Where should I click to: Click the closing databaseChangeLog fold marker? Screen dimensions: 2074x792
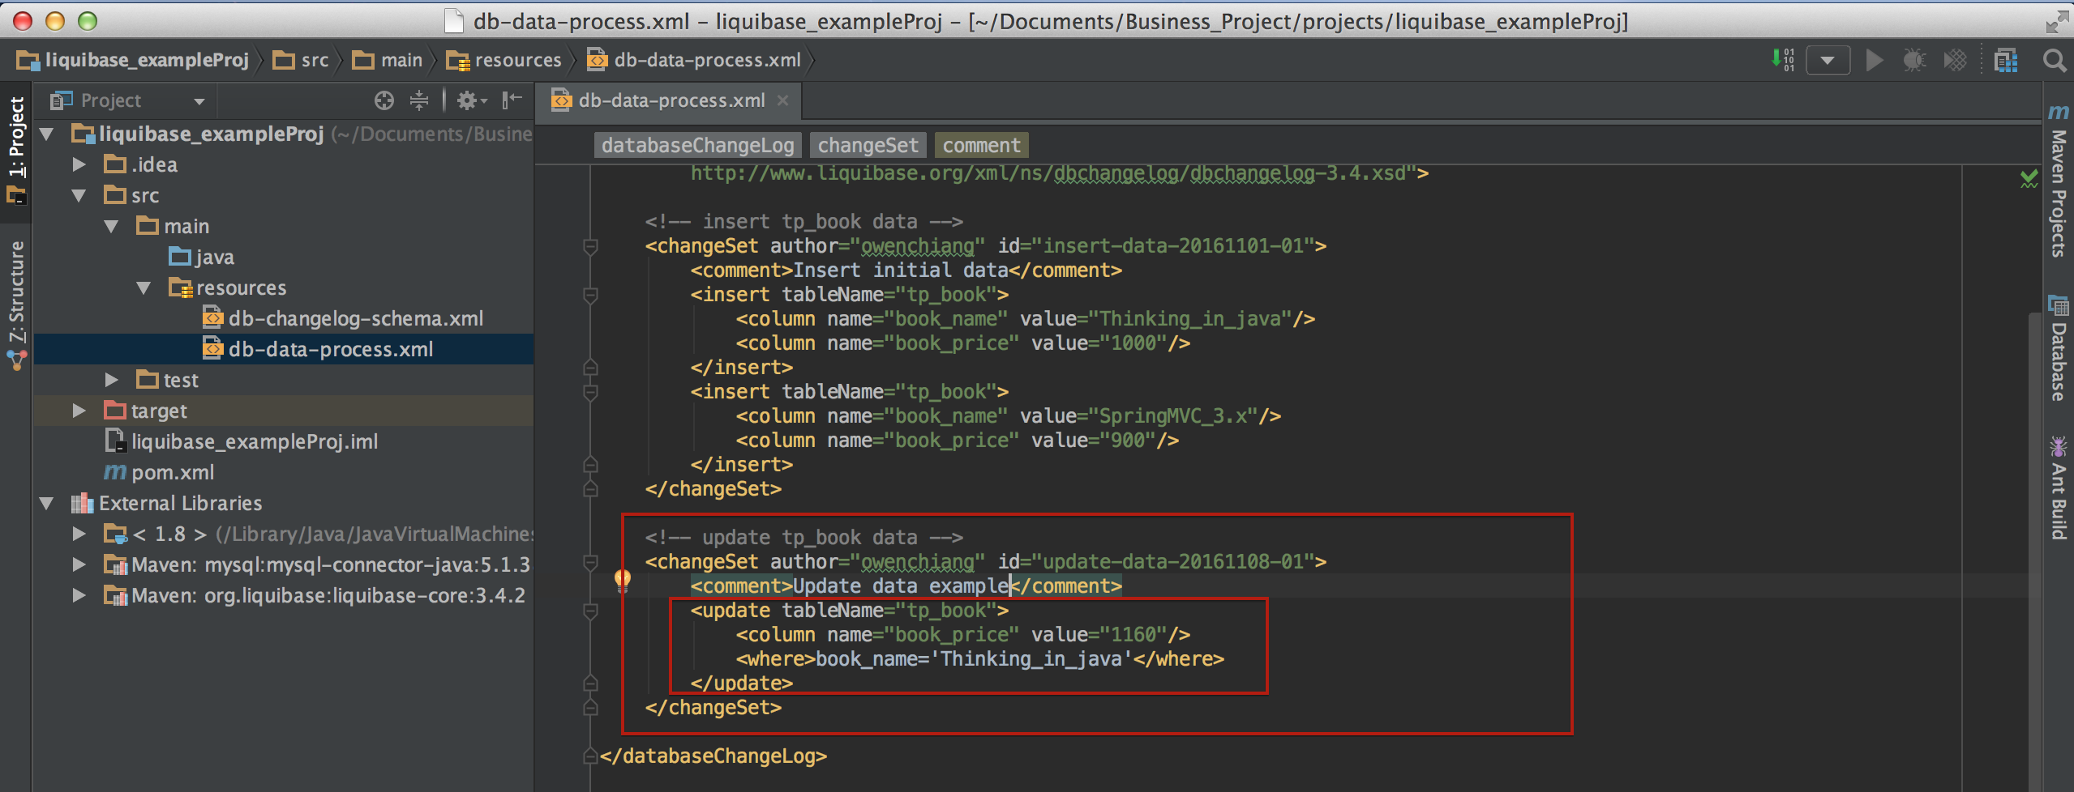pos(590,756)
